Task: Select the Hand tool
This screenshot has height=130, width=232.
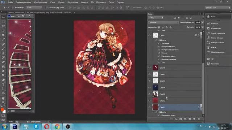Action: pos(3,98)
